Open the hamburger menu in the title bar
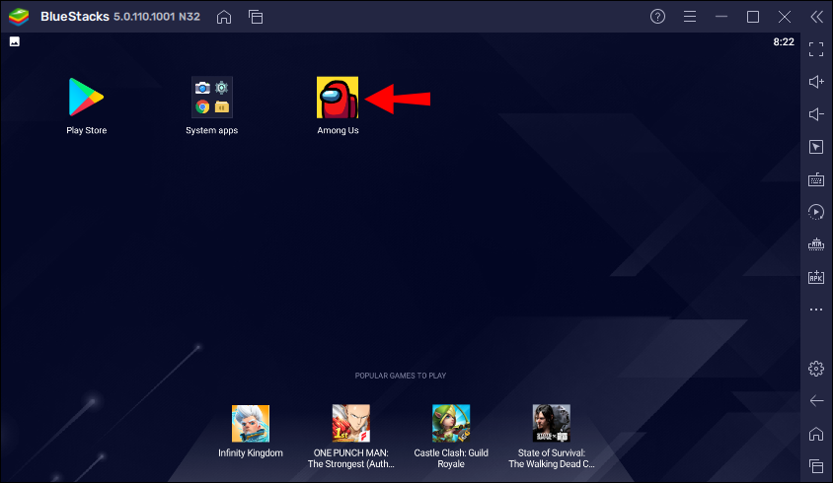The image size is (833, 483). point(690,17)
